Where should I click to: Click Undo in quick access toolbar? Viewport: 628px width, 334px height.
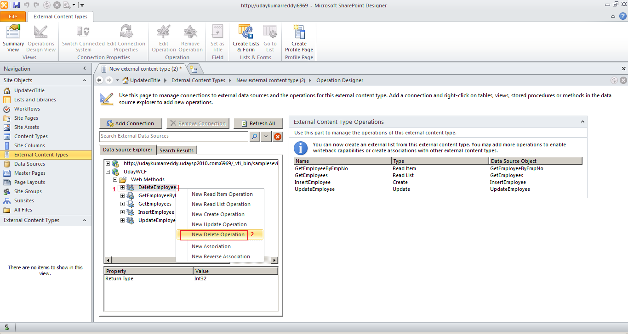click(x=27, y=5)
